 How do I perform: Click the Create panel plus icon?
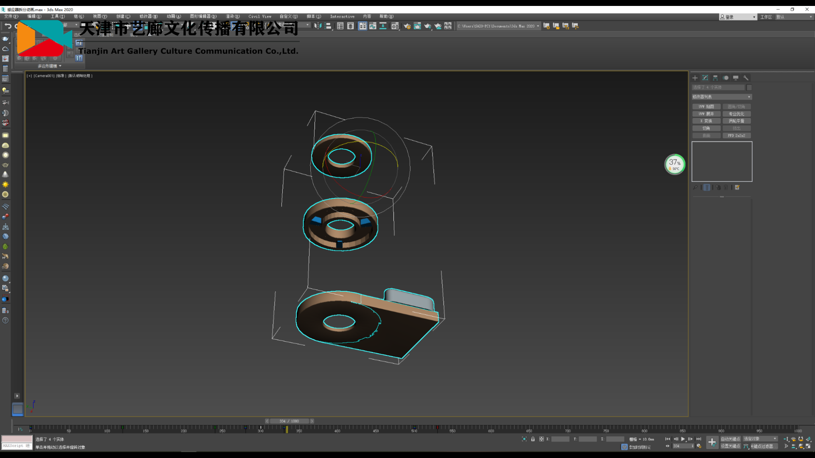pos(695,78)
